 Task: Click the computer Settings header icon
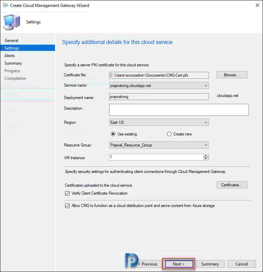point(12,22)
